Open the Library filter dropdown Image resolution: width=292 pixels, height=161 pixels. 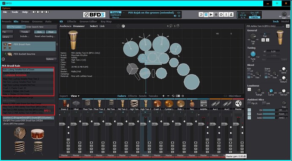[8, 37]
